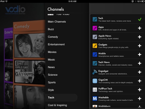Uncheck the green checkmark for Tech channel

point(140,19)
